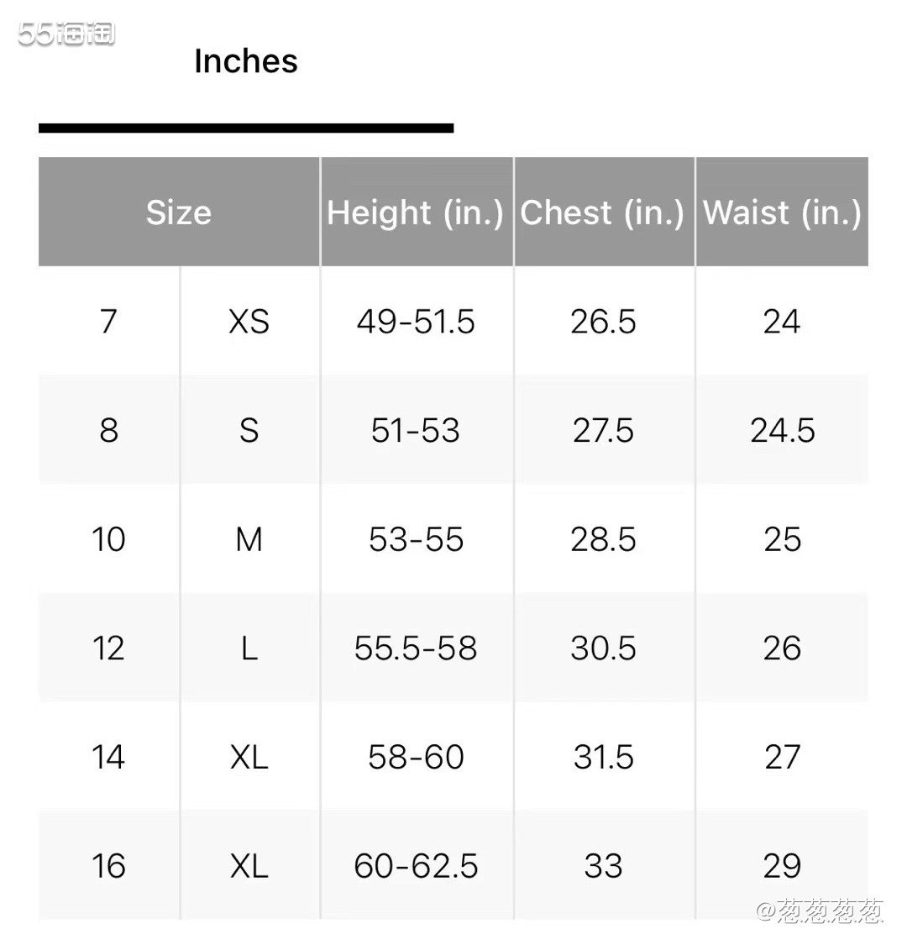
Task: Click the Chest (in.) column header
Action: click(604, 212)
